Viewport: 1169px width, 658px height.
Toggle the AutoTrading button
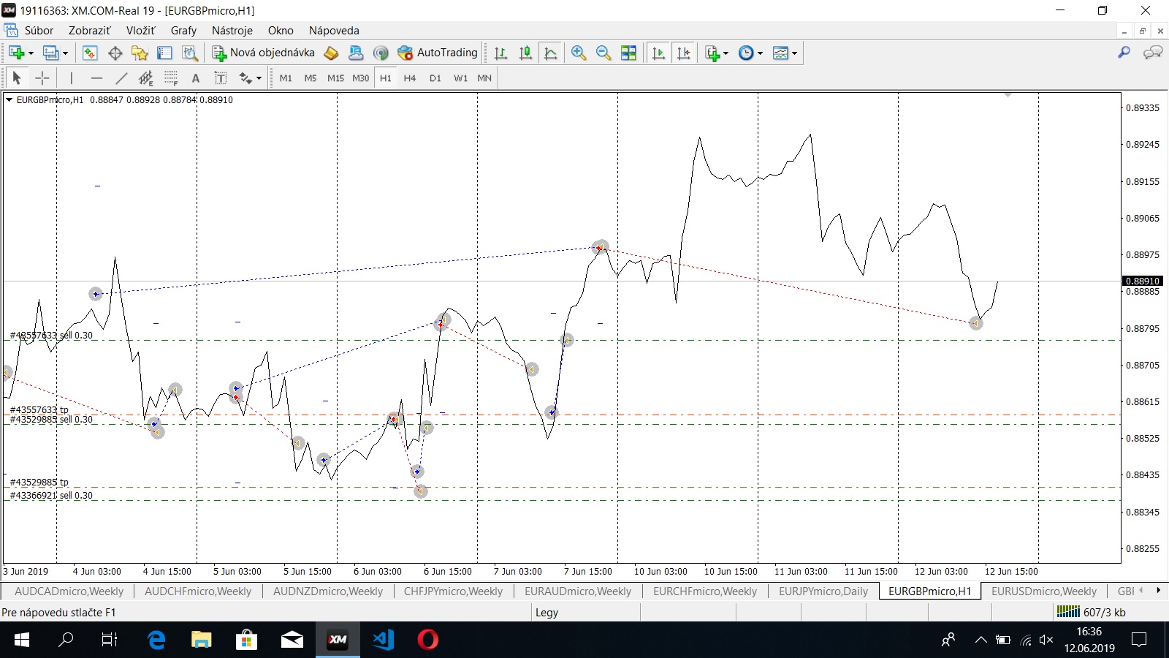pyautogui.click(x=437, y=53)
